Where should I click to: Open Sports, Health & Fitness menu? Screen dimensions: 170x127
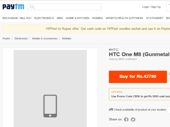point(124,18)
